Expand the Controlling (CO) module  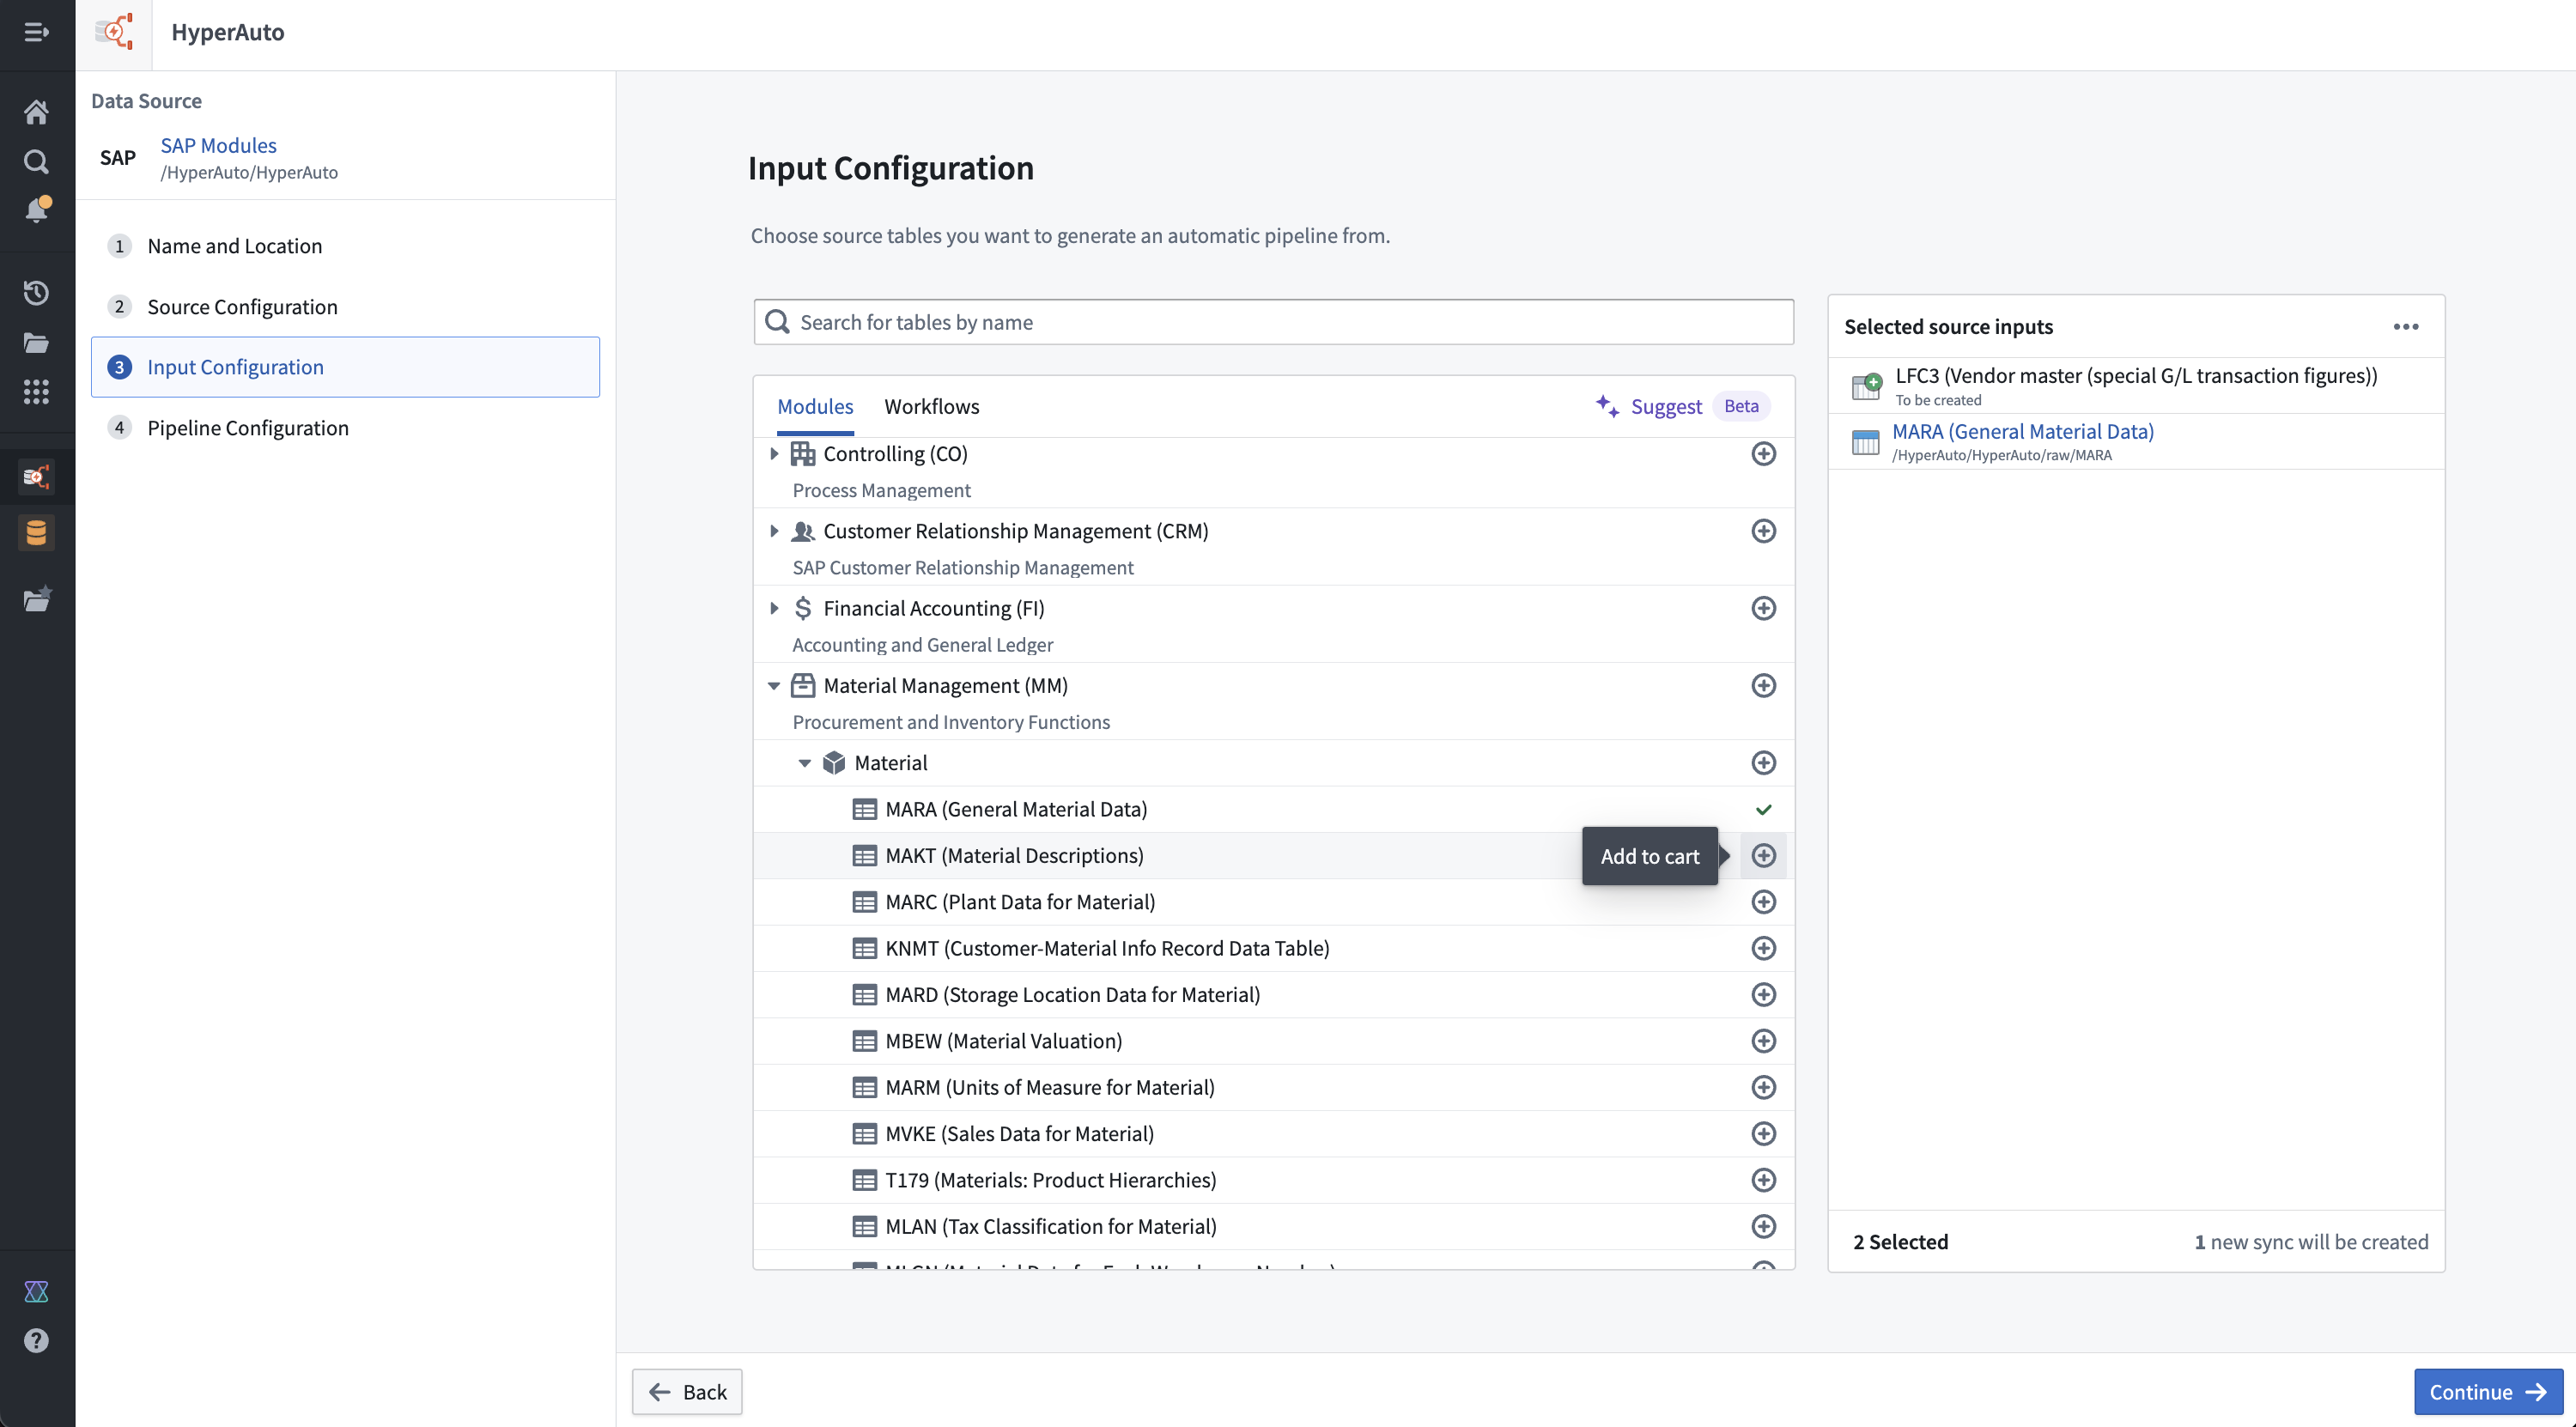tap(773, 453)
